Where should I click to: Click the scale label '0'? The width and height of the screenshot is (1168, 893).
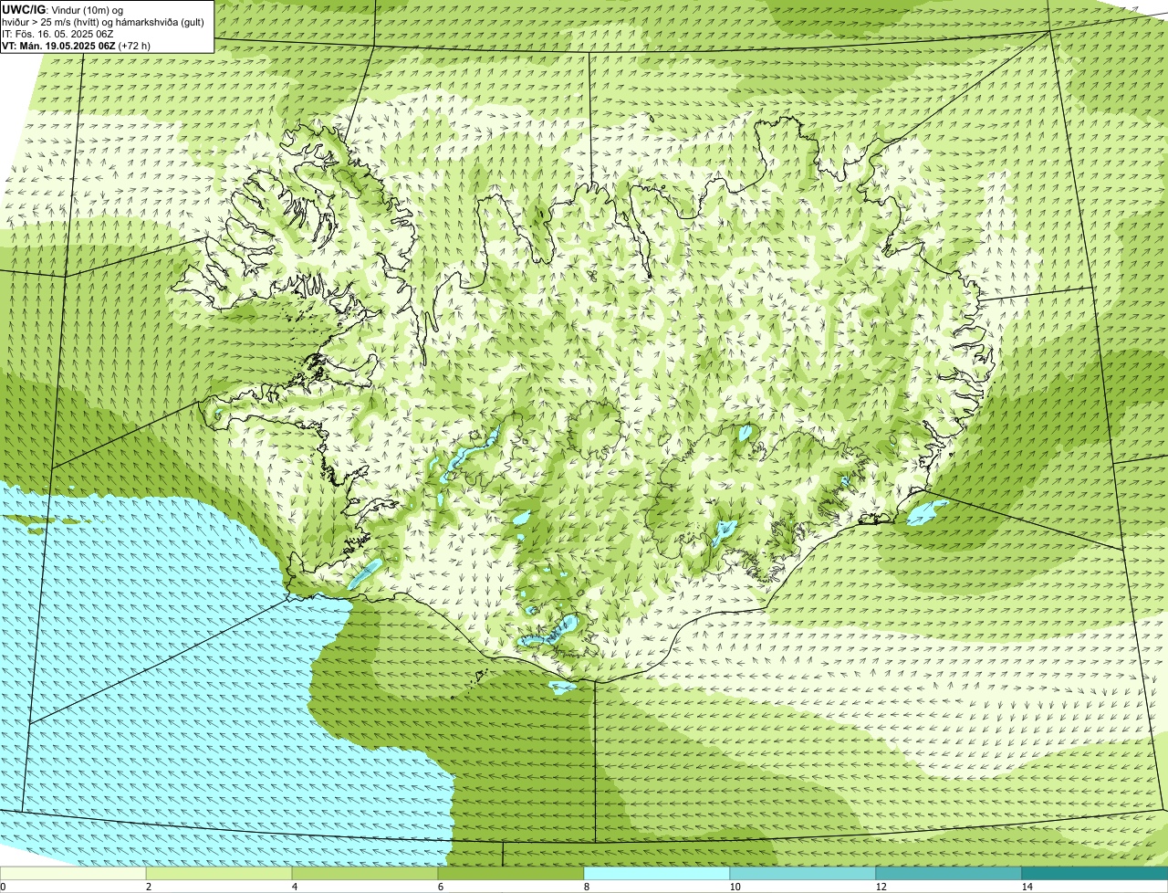pyautogui.click(x=3, y=887)
